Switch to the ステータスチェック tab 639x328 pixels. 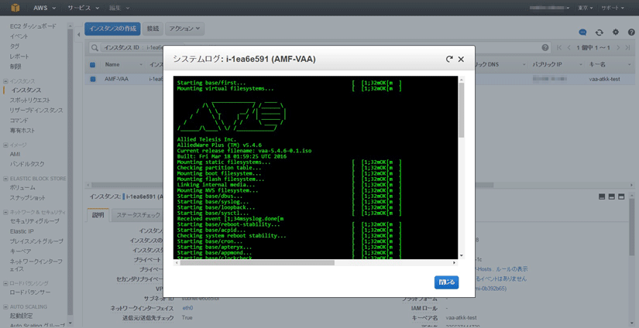(138, 215)
